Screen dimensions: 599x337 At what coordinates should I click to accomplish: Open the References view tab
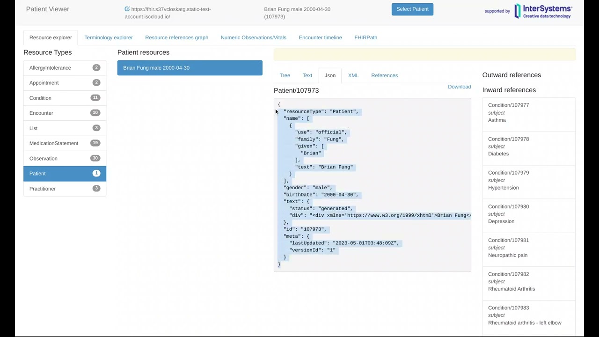[384, 75]
